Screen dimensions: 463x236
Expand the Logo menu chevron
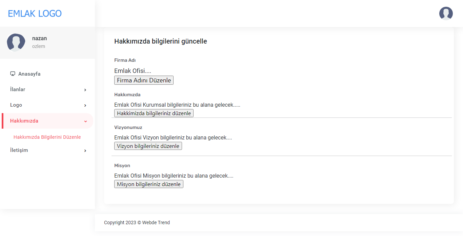tap(85, 105)
